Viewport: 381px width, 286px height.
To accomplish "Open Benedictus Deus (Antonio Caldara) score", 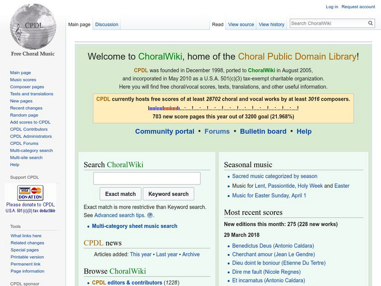I will tap(273, 245).
